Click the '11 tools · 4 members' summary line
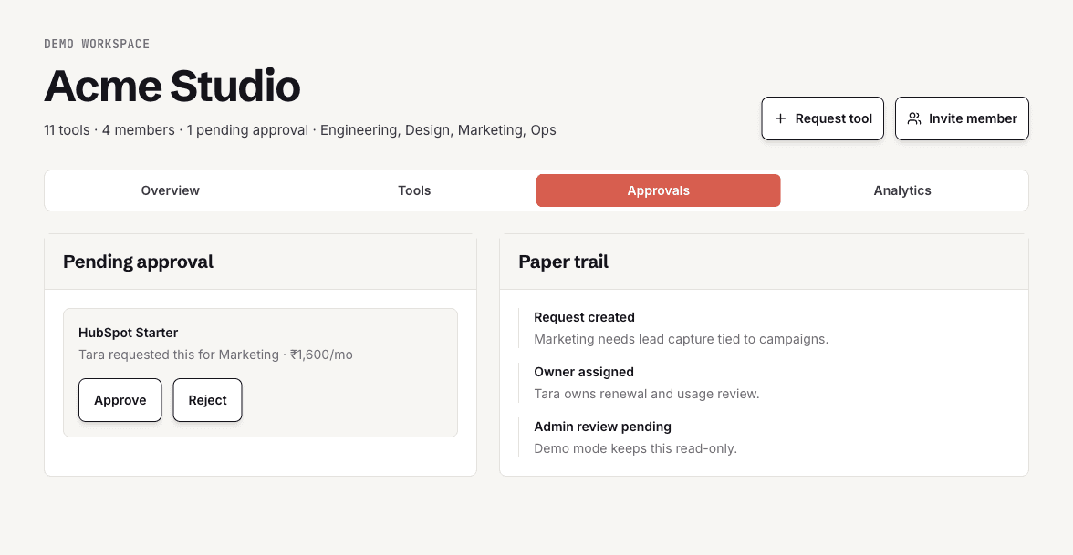 click(x=299, y=129)
